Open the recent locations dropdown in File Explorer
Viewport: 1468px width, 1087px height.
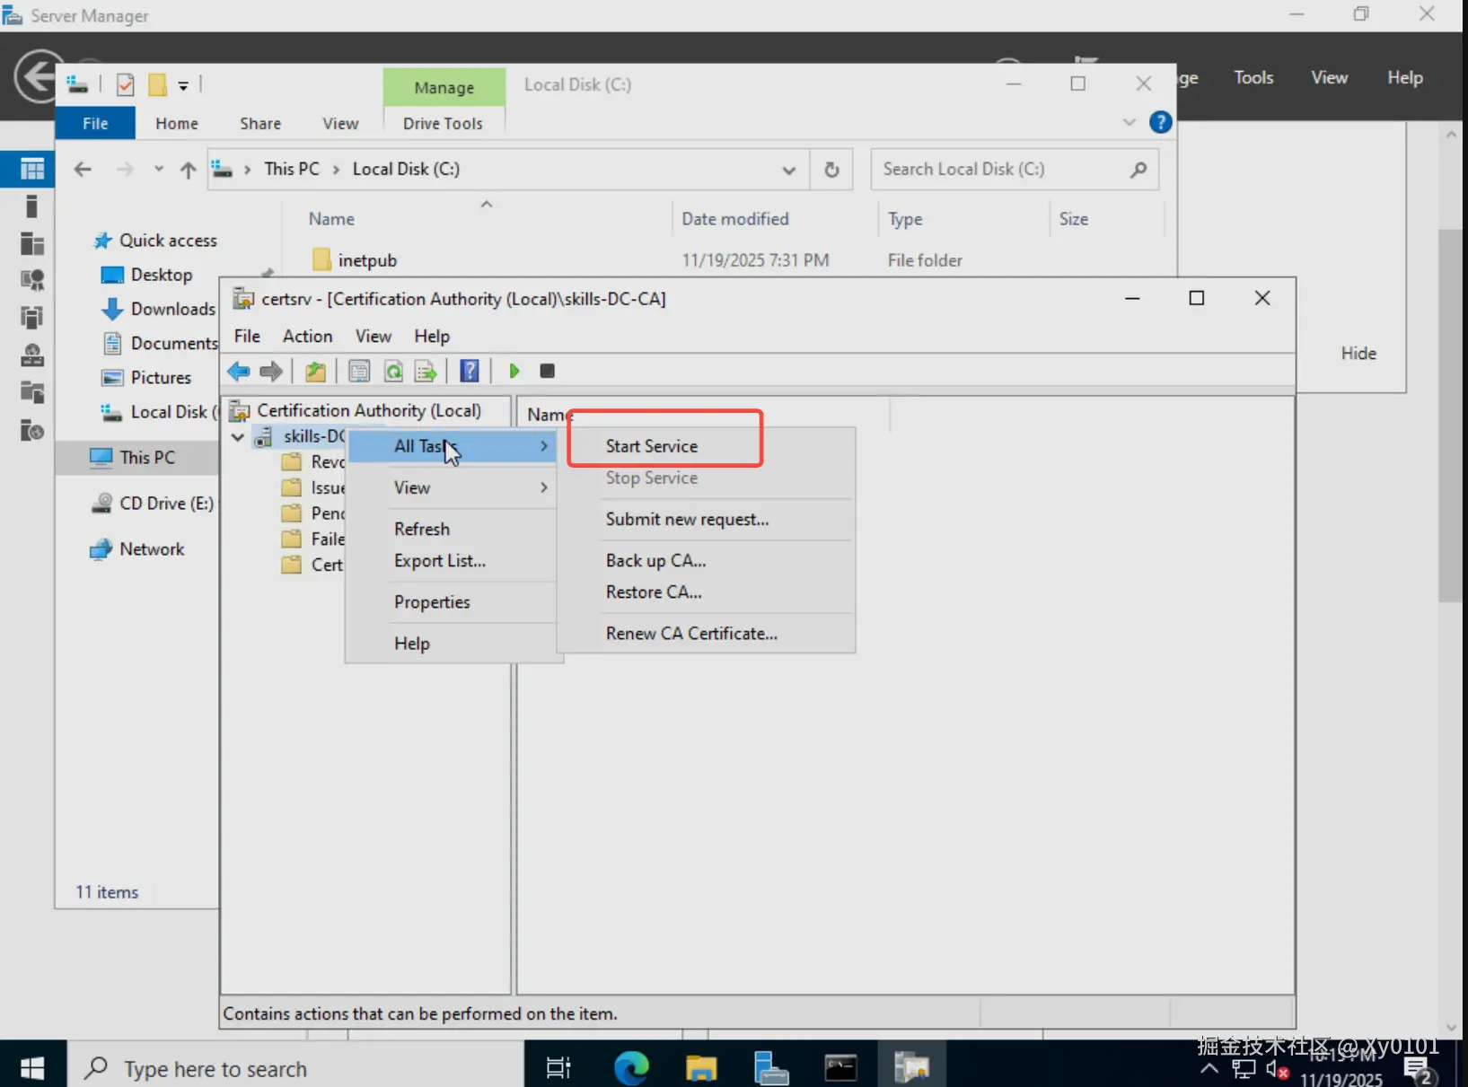[x=159, y=169]
